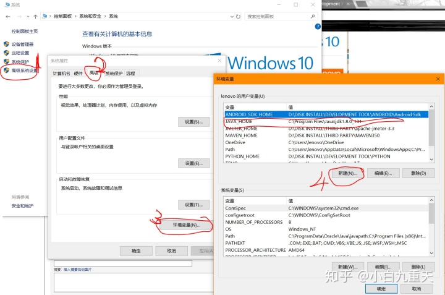
Task: Click user variables scrollbar up arrow
Action: point(431,106)
